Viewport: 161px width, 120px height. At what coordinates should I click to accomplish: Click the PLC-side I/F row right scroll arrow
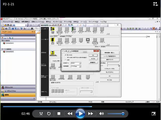click(x=109, y=45)
